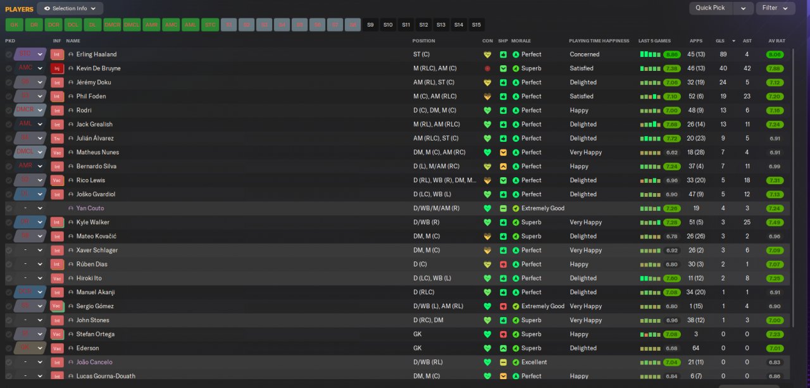Toggle the picked checkmark for John Stones

pyautogui.click(x=9, y=320)
